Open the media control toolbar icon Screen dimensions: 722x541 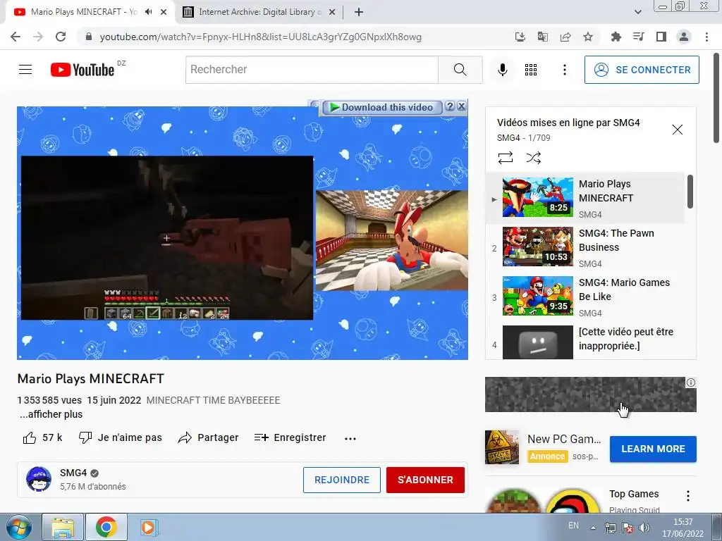(x=638, y=37)
